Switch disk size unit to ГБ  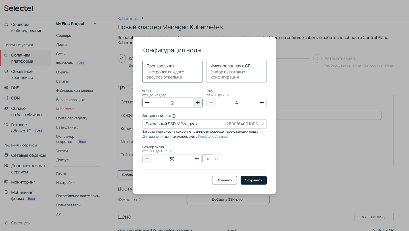pyautogui.click(x=207, y=159)
